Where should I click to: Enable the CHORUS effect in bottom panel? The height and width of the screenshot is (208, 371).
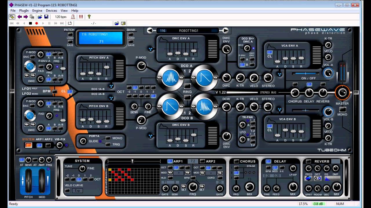click(x=236, y=161)
